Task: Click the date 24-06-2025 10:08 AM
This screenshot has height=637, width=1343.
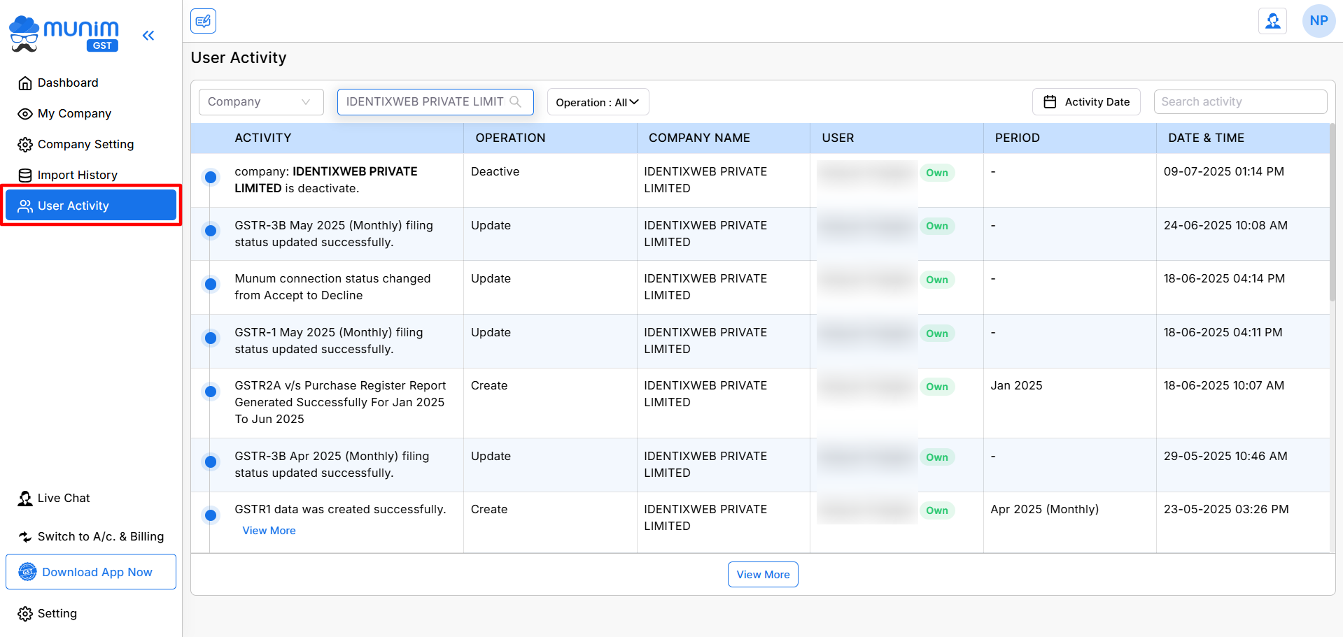Action: [x=1225, y=226]
